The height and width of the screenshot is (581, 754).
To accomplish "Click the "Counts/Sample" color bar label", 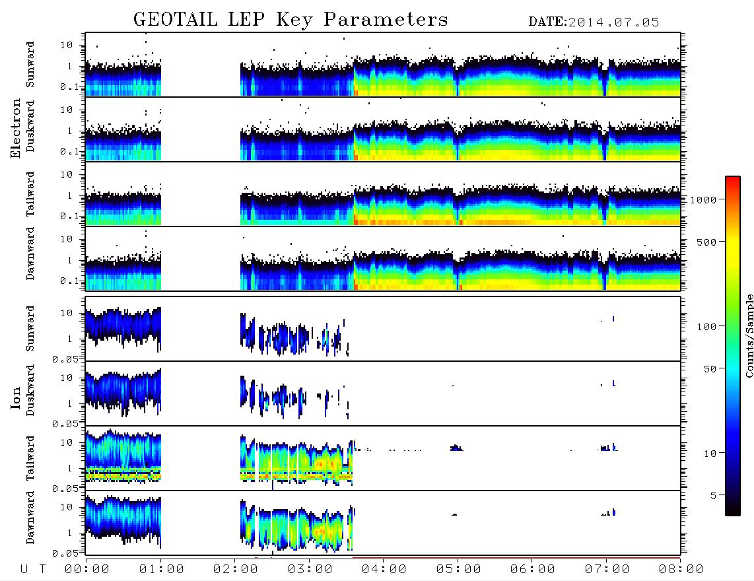I will tap(749, 335).
